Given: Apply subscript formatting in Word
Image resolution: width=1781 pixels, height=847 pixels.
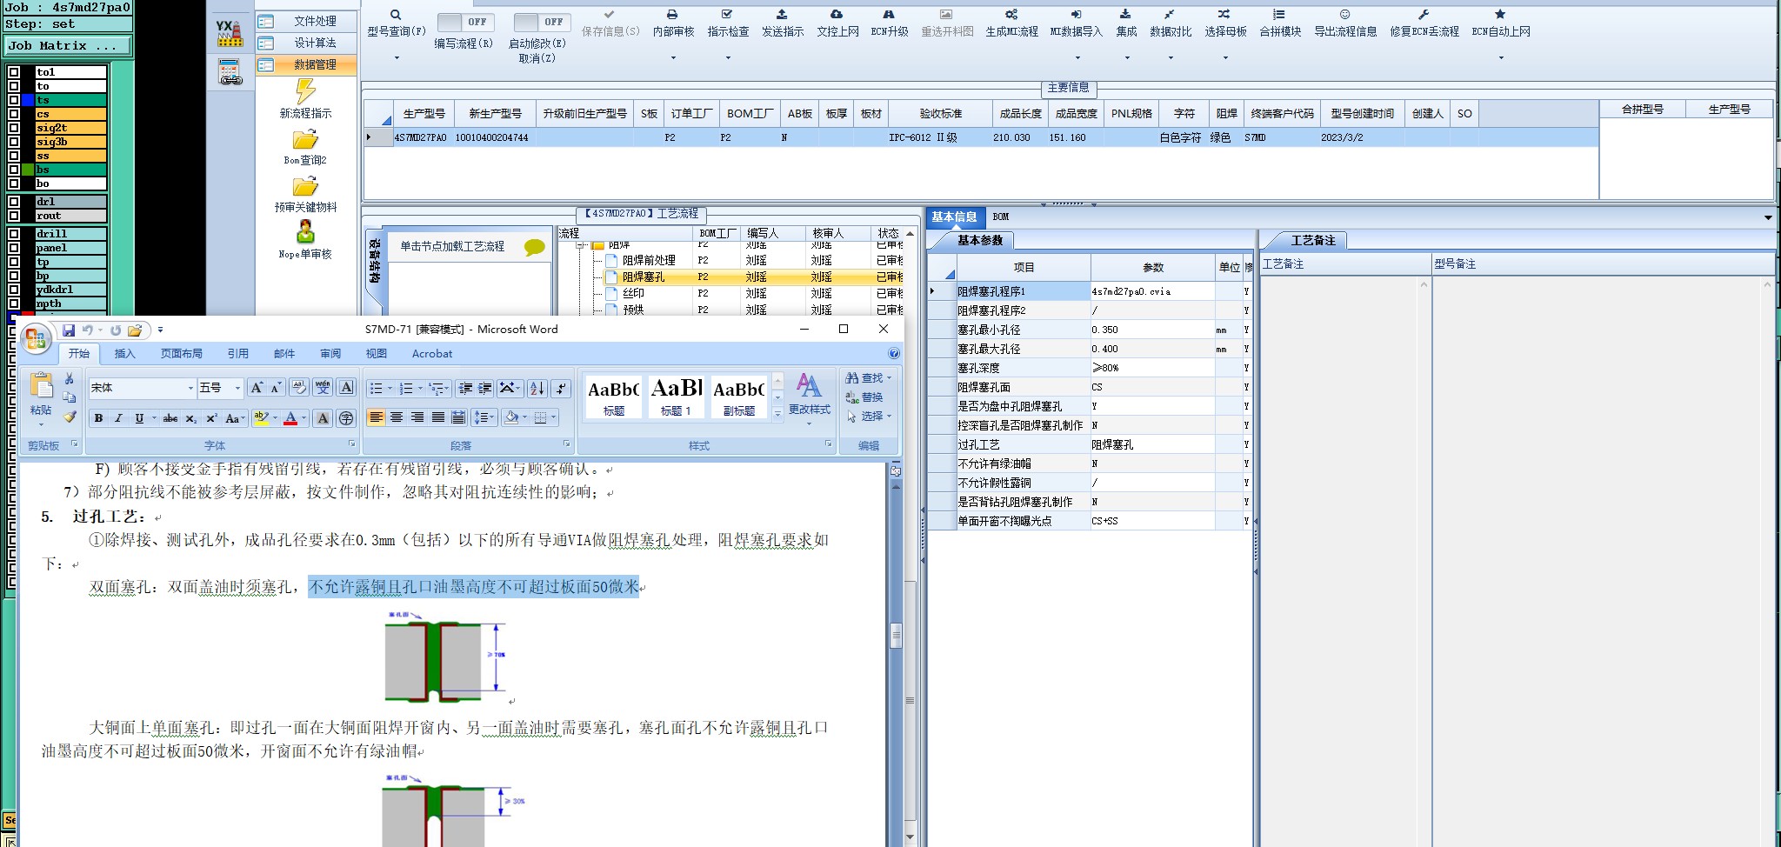Looking at the screenshot, I should tap(190, 418).
